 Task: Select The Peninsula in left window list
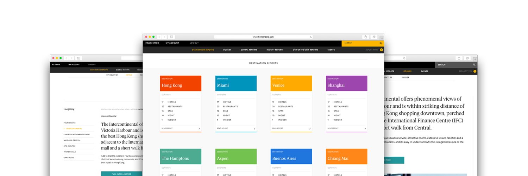pyautogui.click(x=70, y=152)
